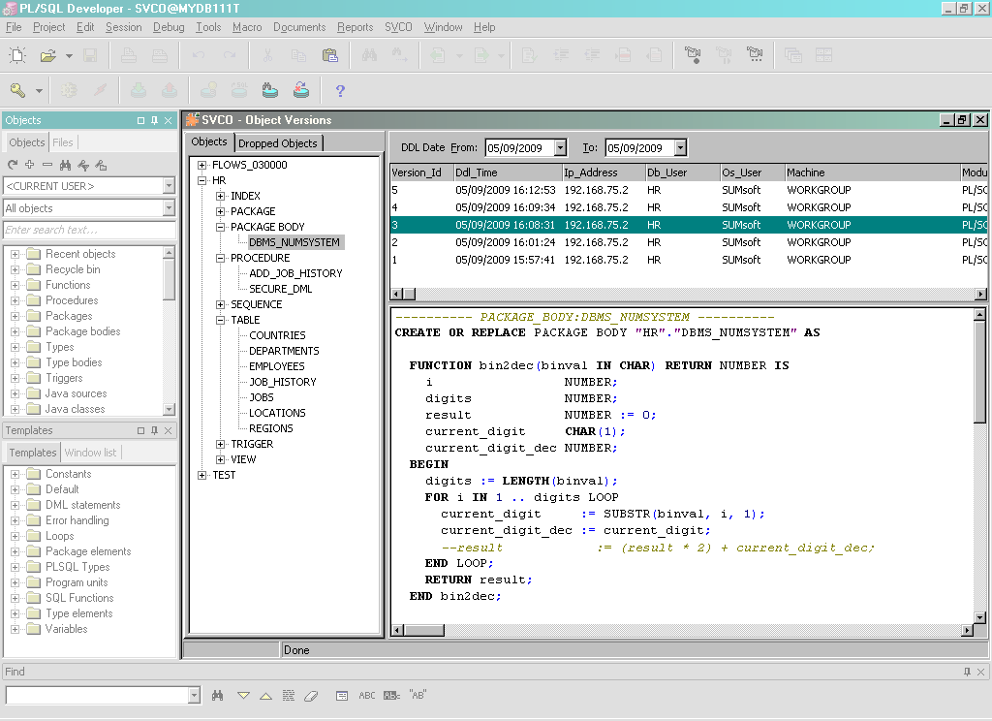Click the blue question mark Help icon

pyautogui.click(x=340, y=91)
